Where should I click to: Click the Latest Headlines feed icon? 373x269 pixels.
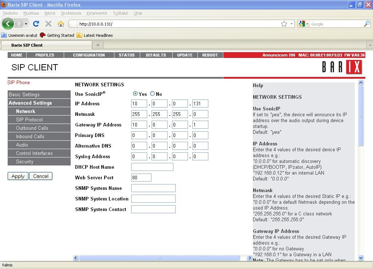[x=79, y=35]
